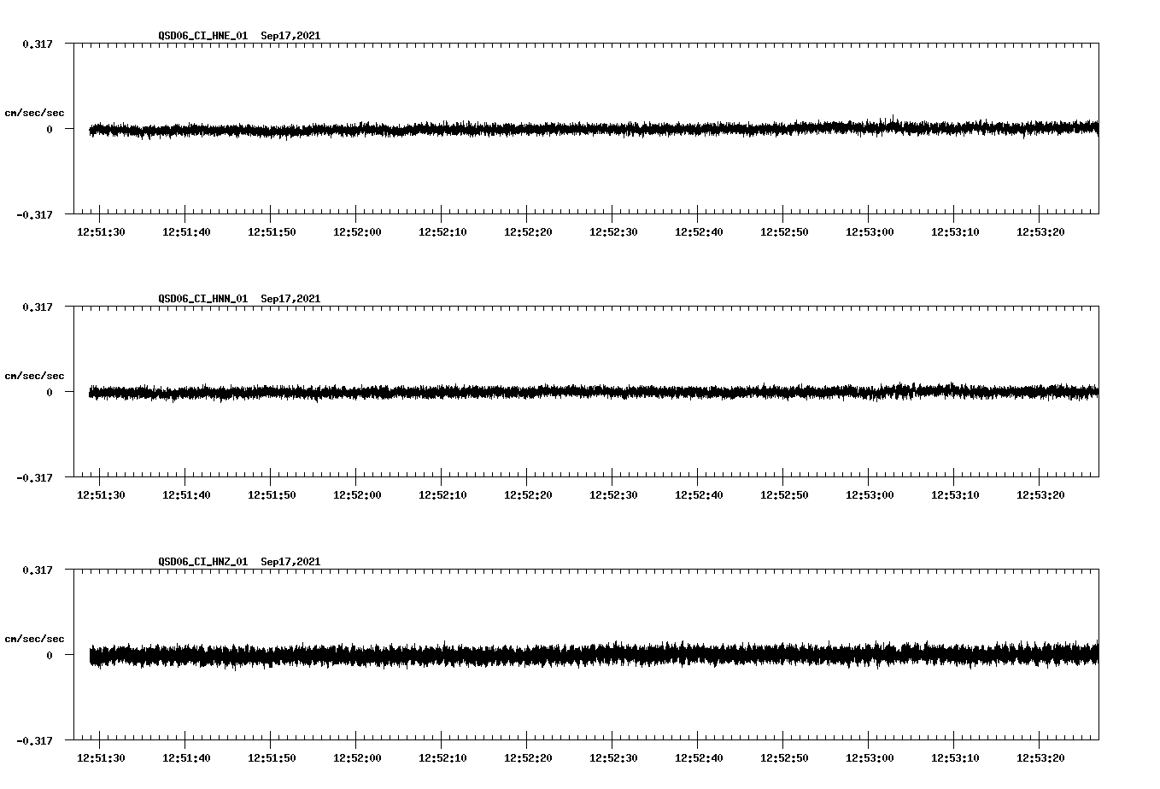
Task: Click 12:52:10 label on HNN plot
Action: tap(442, 495)
